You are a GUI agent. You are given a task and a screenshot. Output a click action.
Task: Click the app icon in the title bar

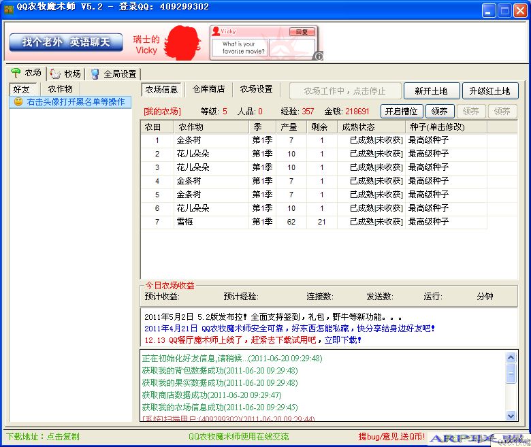(8, 8)
